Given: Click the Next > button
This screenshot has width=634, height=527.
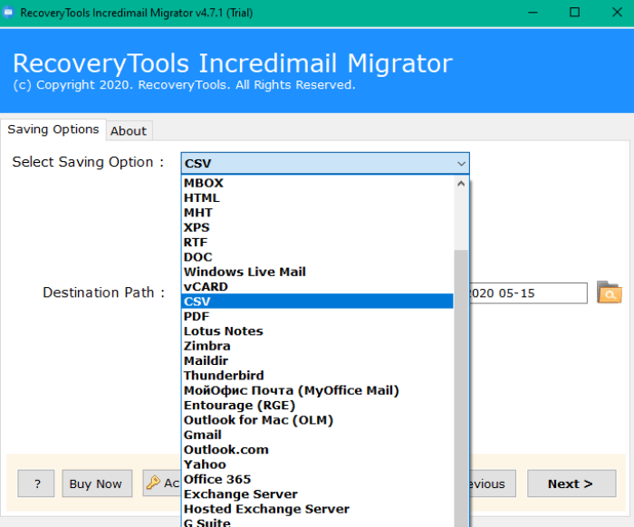Looking at the screenshot, I should point(572,484).
